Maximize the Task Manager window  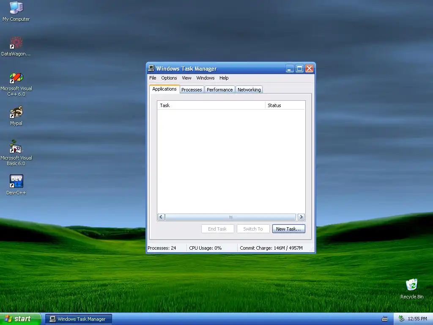click(x=300, y=68)
